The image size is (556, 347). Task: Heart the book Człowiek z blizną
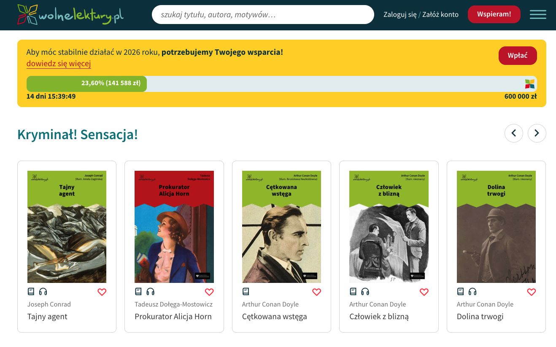(x=424, y=292)
